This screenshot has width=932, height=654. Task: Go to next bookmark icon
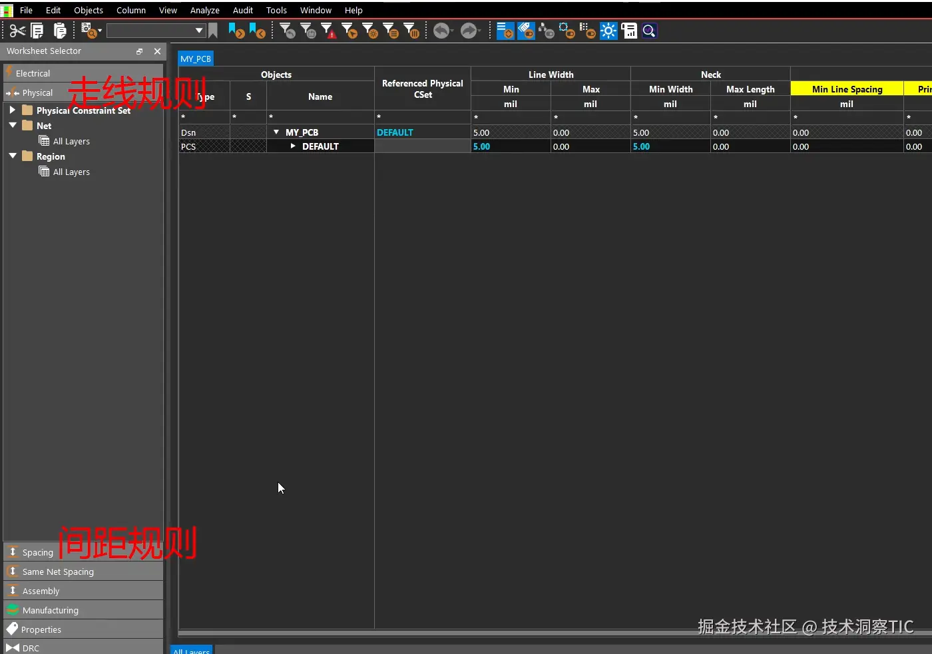pos(236,31)
